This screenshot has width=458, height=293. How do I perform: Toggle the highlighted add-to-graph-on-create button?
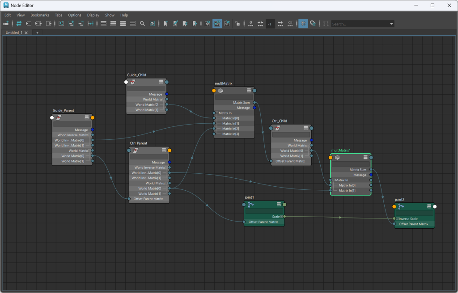pyautogui.click(x=217, y=24)
